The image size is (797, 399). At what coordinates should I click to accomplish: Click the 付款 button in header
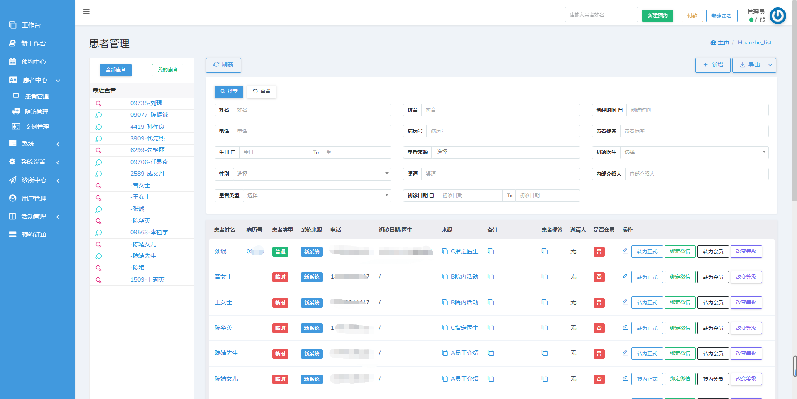coord(692,16)
